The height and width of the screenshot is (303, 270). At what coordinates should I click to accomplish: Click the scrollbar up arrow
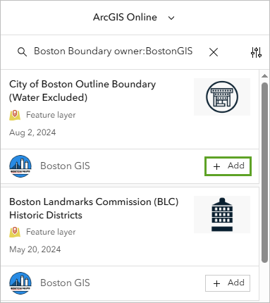pos(264,75)
